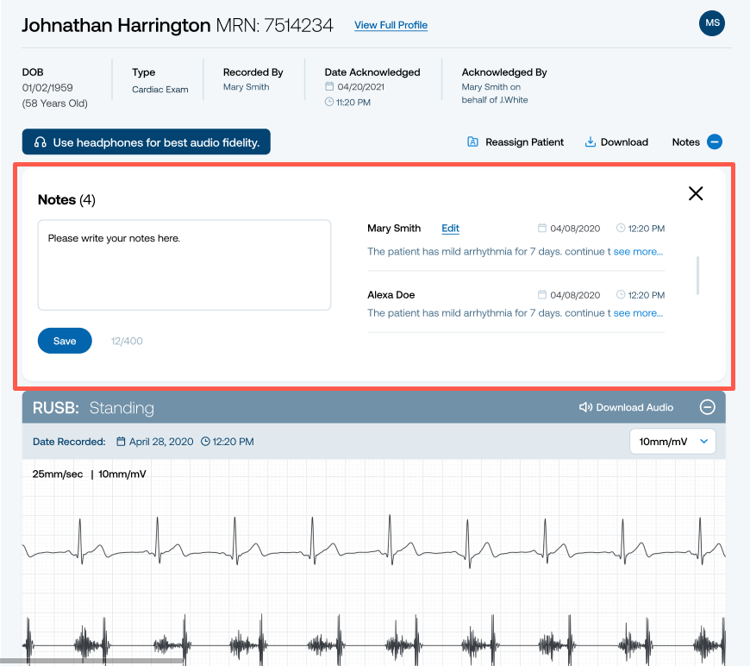Click the Reassign Patient icon
The image size is (750, 666).
pos(472,142)
